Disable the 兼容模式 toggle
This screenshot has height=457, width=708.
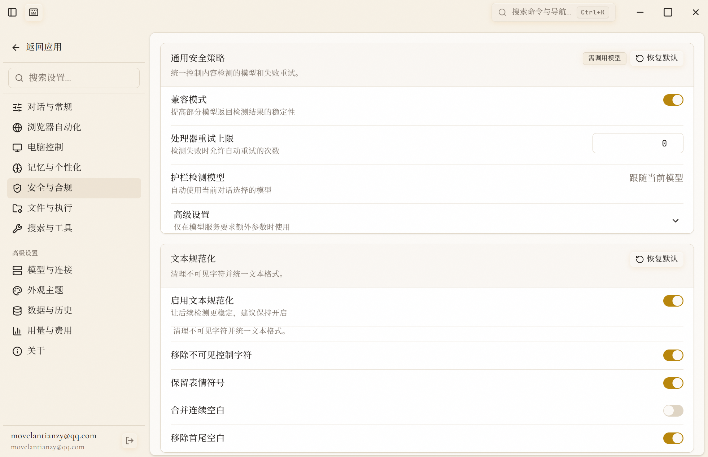pyautogui.click(x=673, y=100)
